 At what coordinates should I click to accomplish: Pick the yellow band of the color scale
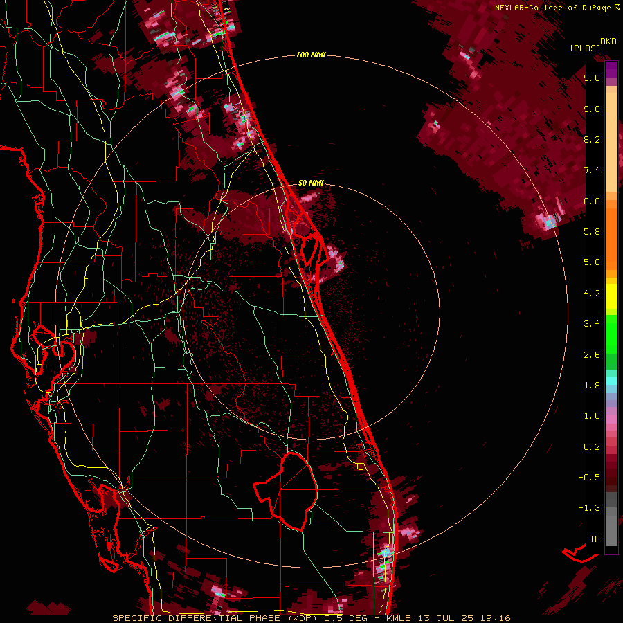[611, 296]
